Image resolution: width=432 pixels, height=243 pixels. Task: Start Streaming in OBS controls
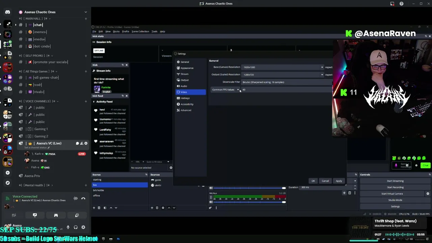(395, 181)
